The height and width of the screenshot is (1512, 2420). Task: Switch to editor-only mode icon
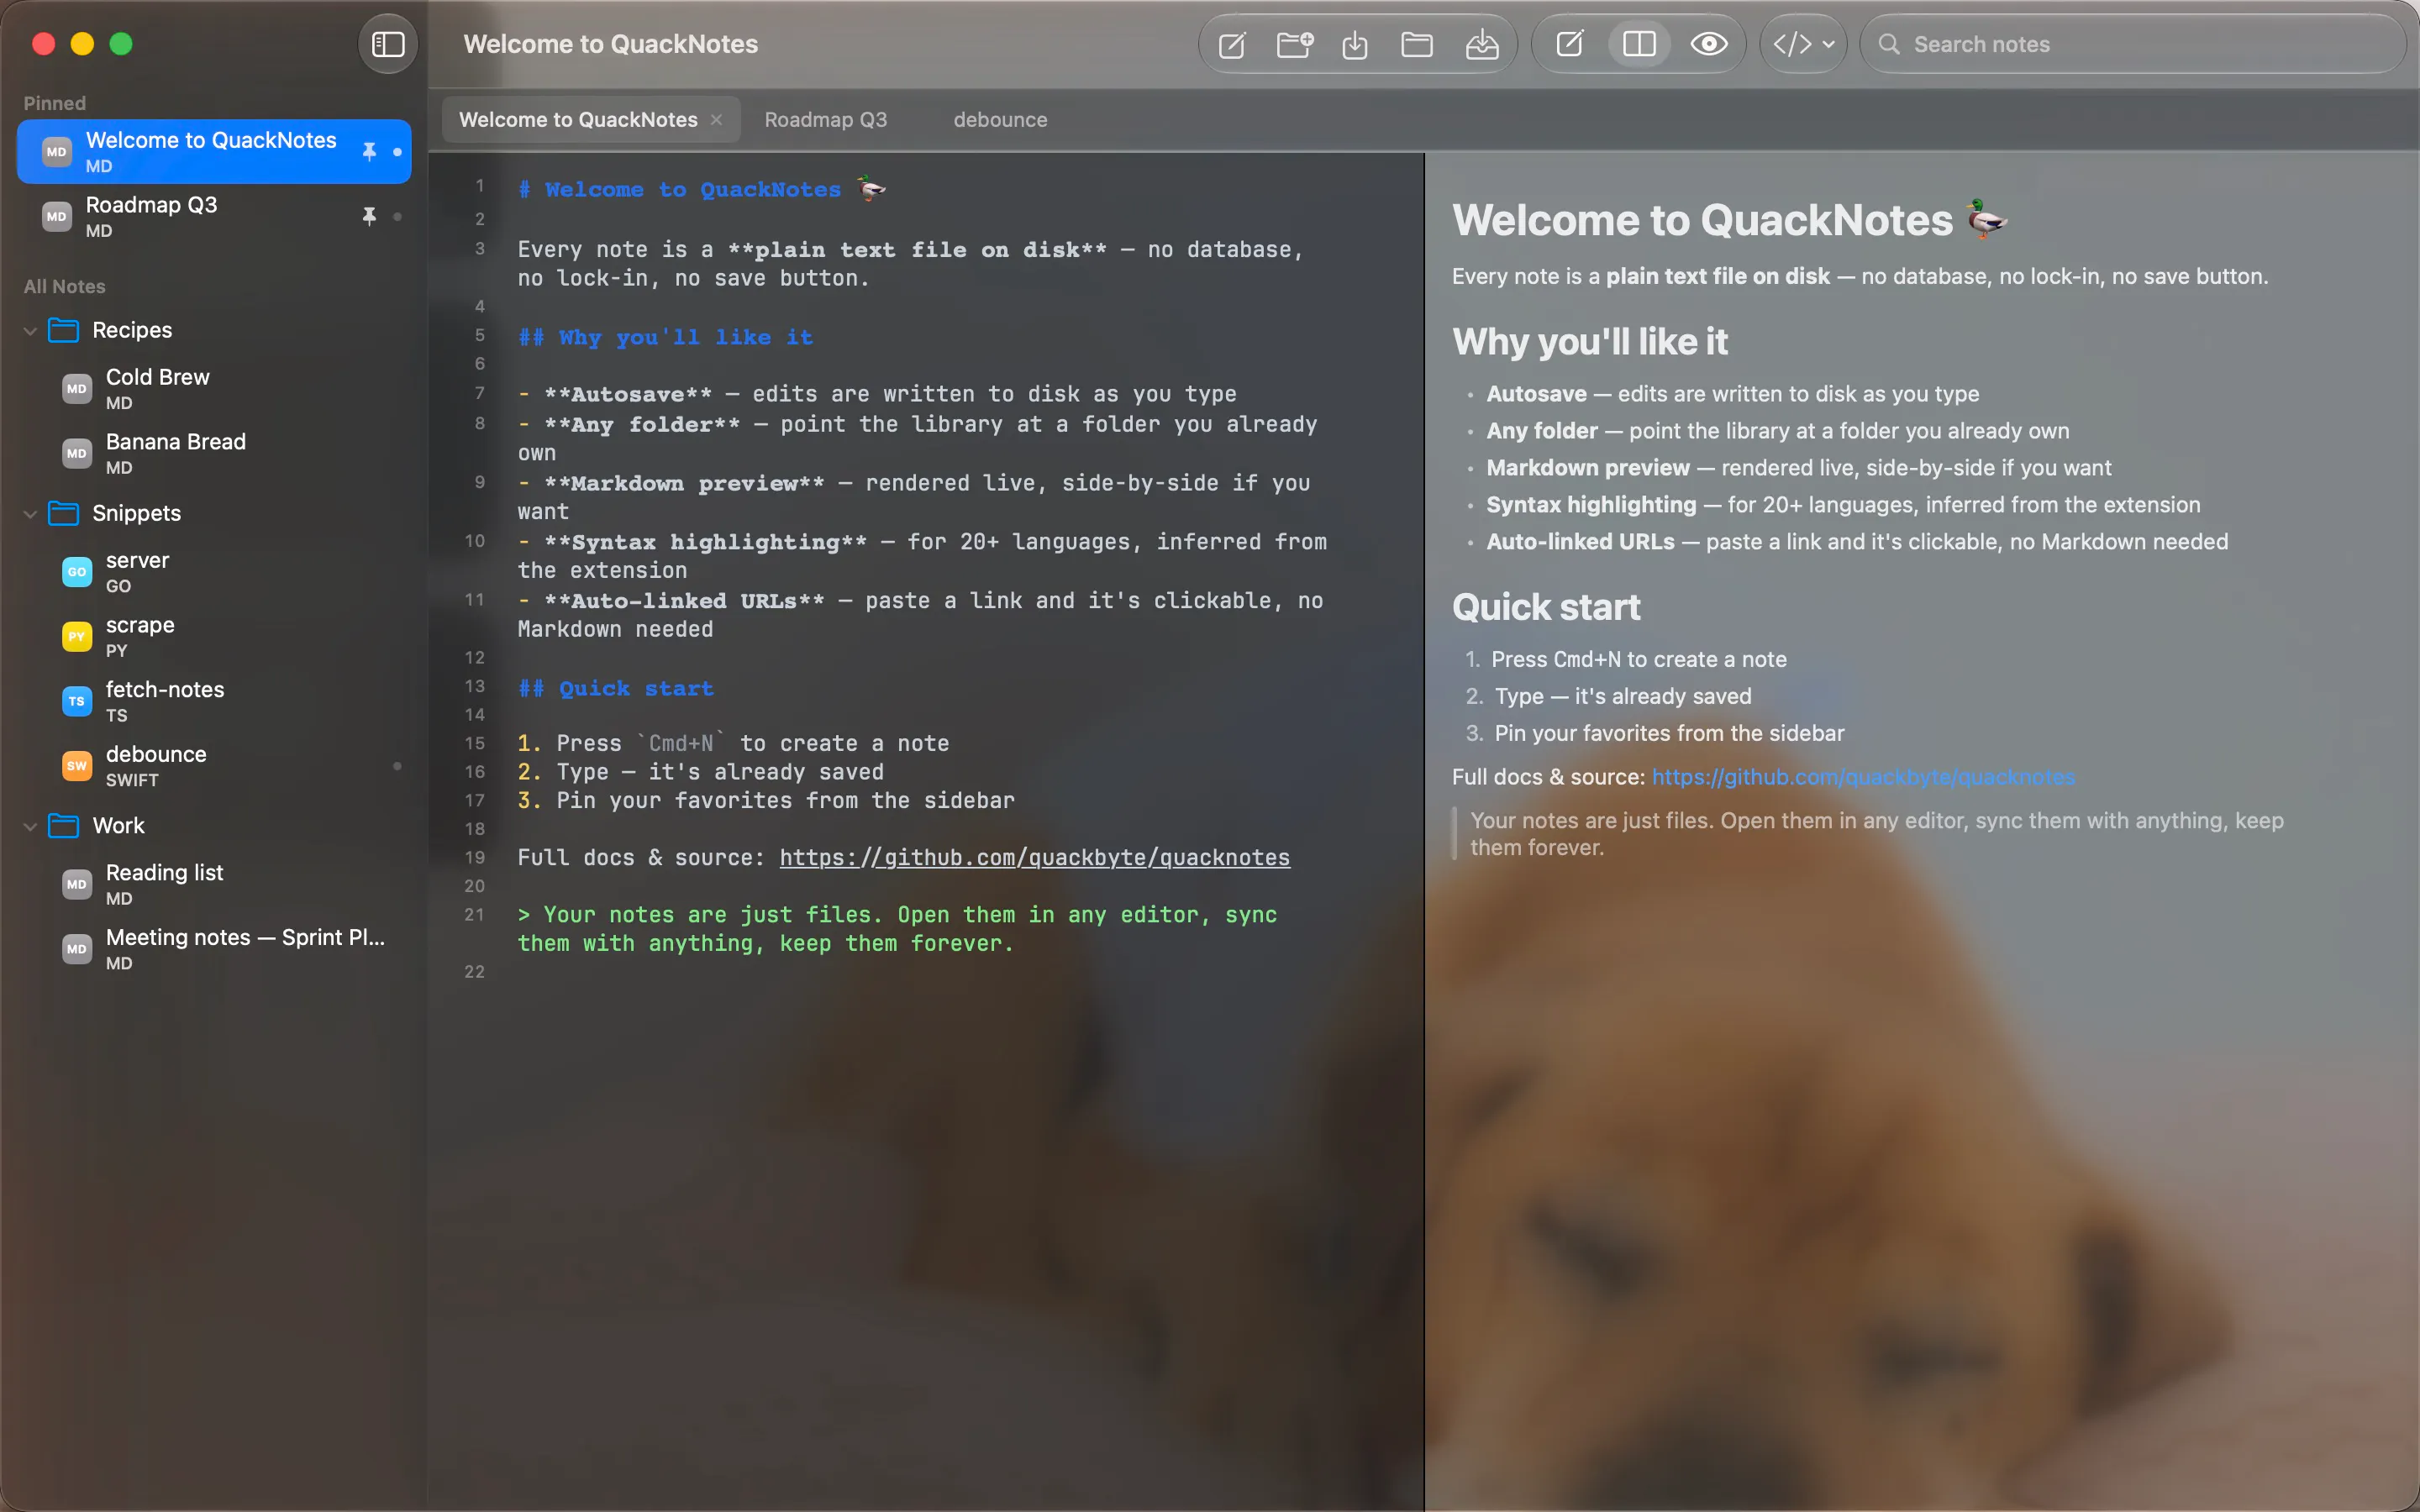1570,44
